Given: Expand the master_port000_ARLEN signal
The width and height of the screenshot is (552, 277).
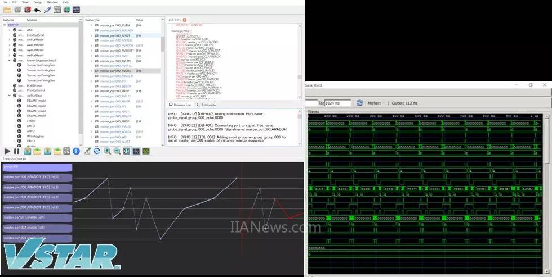Looking at the screenshot, I should [x=91, y=25].
